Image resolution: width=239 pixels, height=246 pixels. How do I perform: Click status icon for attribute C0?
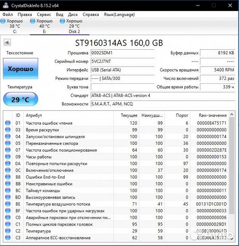(x=8, y=217)
